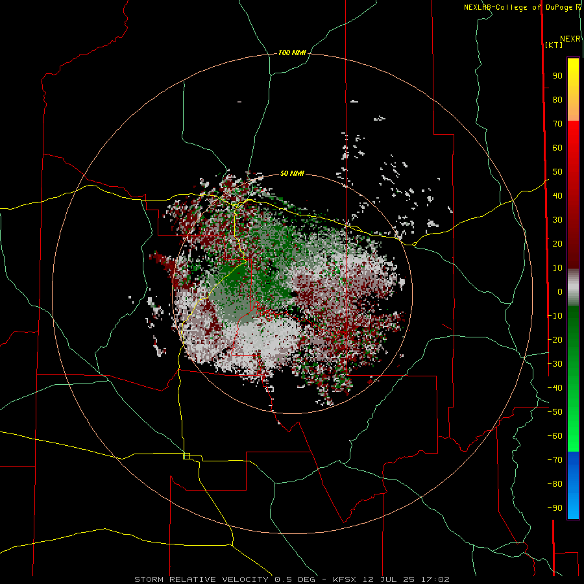Select the "-90" value on the velocity scale
This screenshot has width=584, height=584.
[x=555, y=508]
